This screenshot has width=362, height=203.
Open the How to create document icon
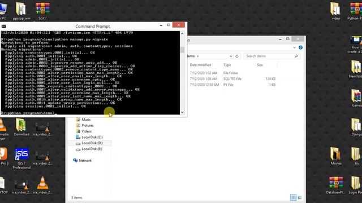point(355,45)
